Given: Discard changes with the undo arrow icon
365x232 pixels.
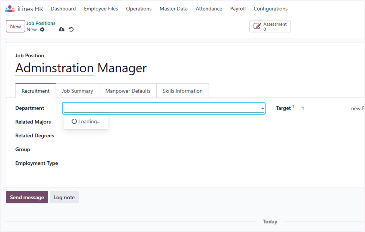Looking at the screenshot, I should click(71, 29).
